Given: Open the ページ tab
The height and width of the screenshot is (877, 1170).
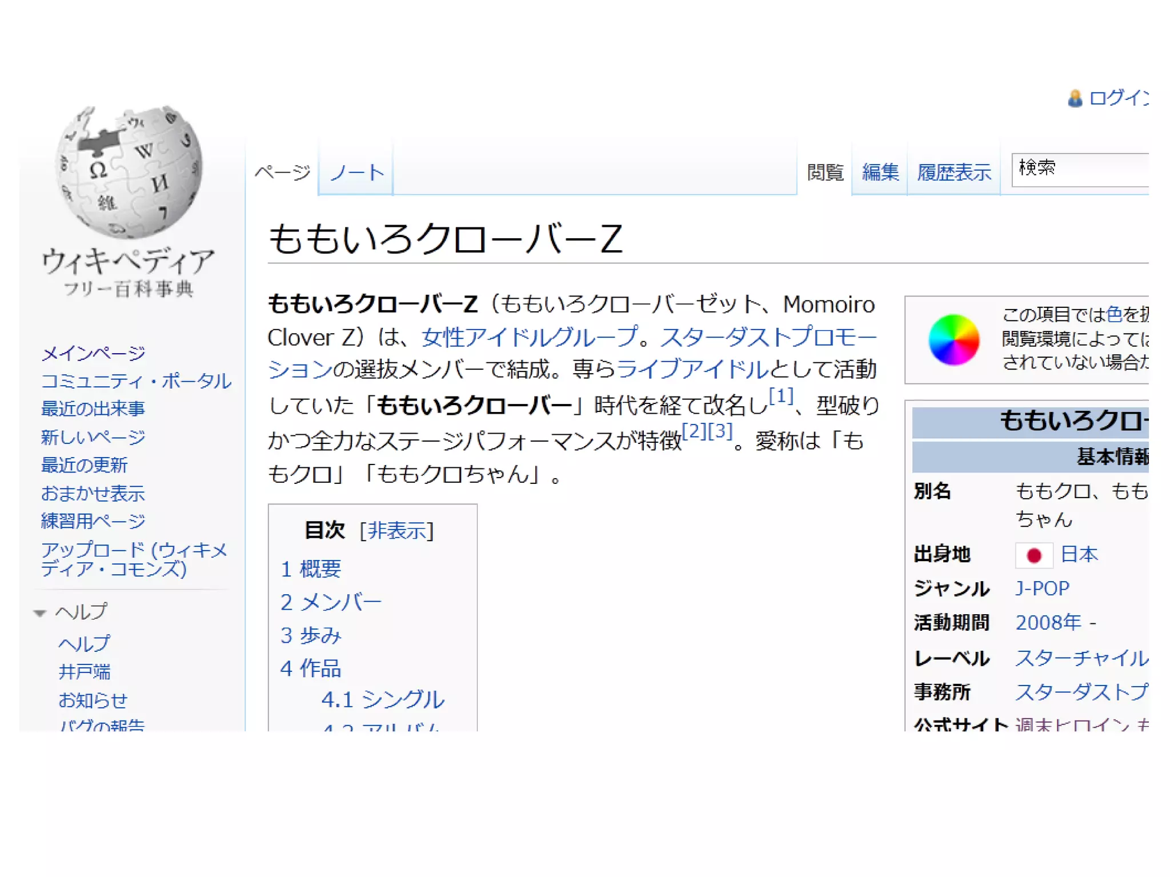Looking at the screenshot, I should point(282,172).
